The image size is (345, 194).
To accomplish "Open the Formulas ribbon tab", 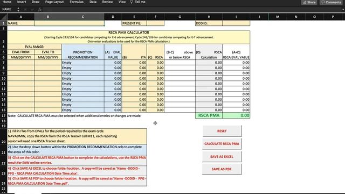I will 77,2.
